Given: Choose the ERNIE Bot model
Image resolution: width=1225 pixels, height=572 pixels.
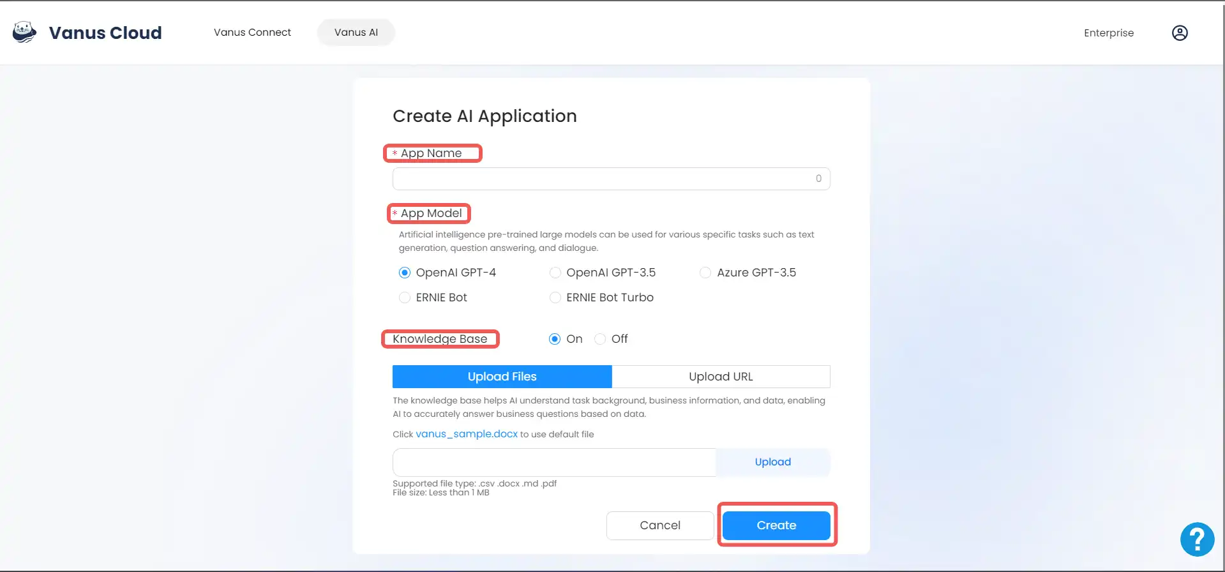Looking at the screenshot, I should point(405,297).
